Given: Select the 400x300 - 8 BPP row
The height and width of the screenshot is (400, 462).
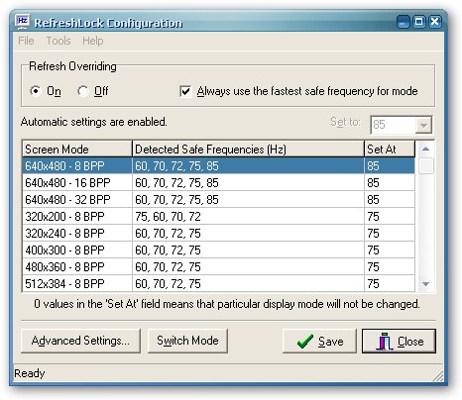Looking at the screenshot, I should (218, 250).
